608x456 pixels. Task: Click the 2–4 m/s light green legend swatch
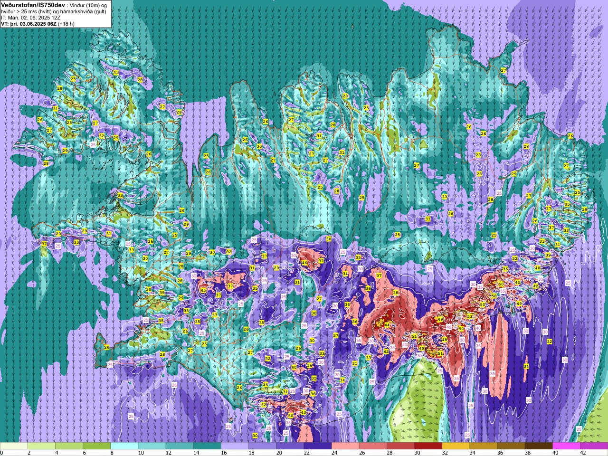coord(41,446)
